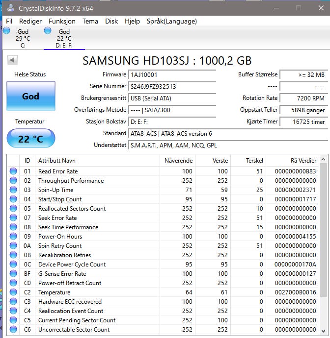Open the Funksjon menu

coord(62,21)
